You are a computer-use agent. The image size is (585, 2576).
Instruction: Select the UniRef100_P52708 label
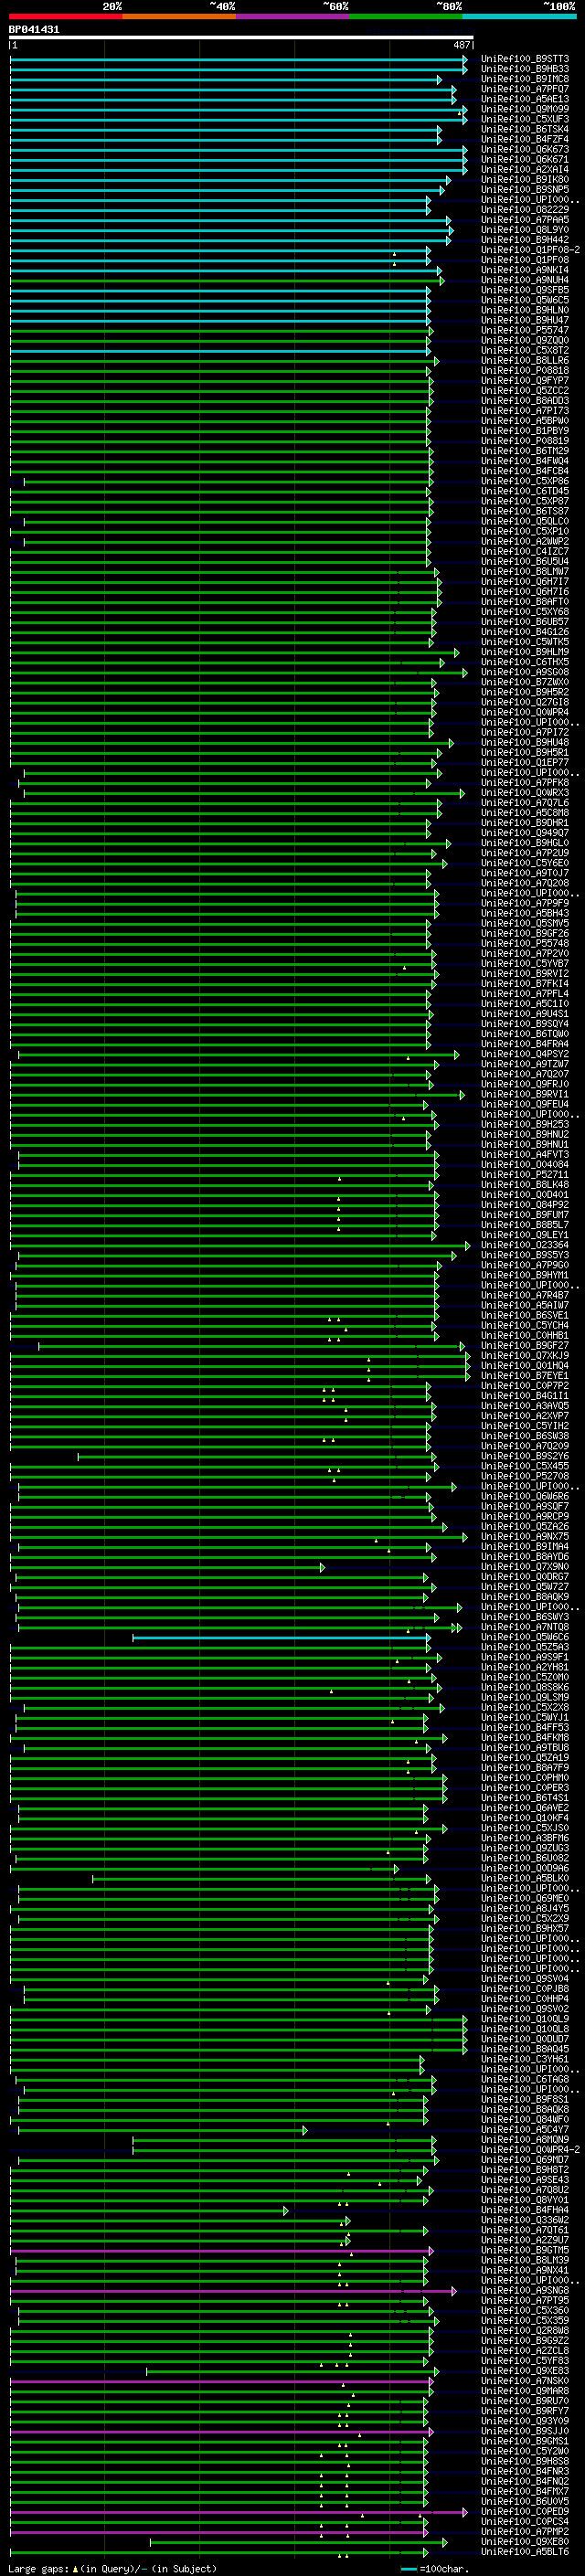(525, 1476)
